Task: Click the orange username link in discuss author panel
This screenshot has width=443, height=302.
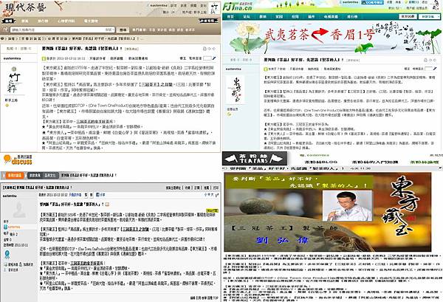Action: coord(14,227)
